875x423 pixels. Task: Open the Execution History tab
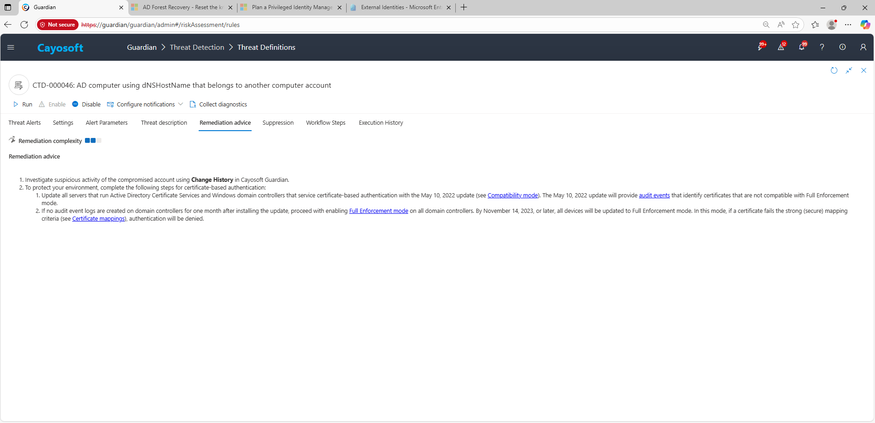point(381,123)
